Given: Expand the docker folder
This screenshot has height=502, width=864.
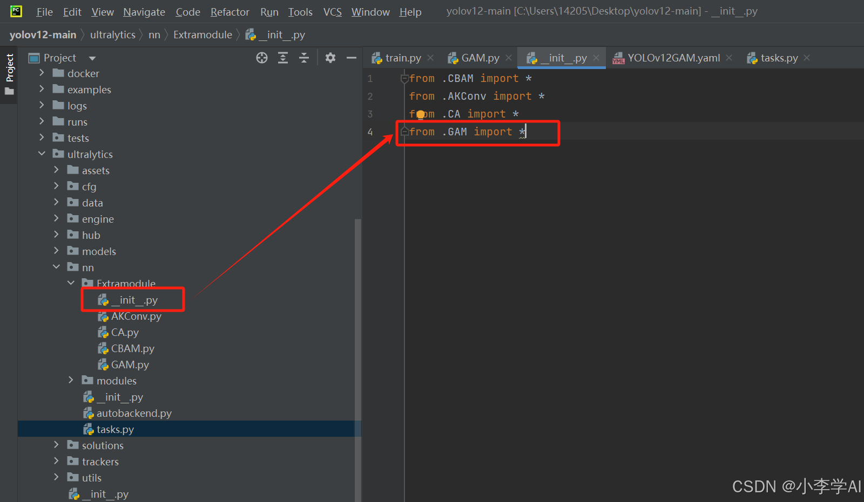Looking at the screenshot, I should pos(42,73).
